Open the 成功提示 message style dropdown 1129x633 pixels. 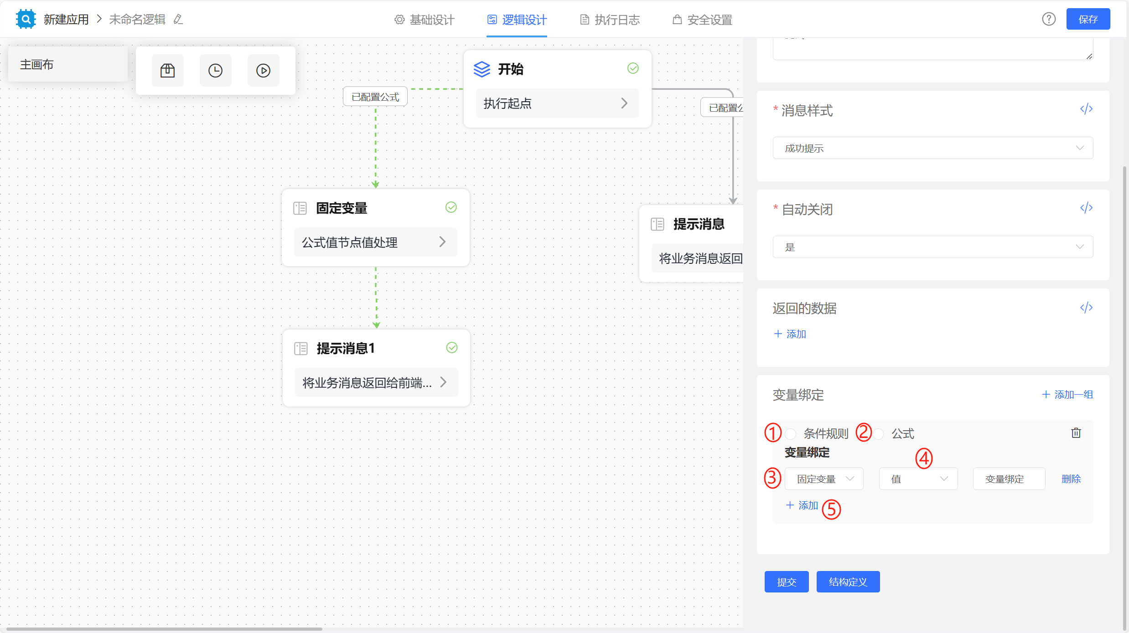[932, 148]
